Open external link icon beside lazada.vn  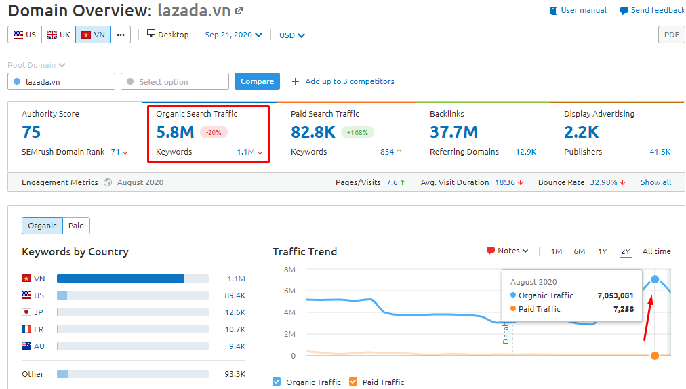tap(239, 11)
